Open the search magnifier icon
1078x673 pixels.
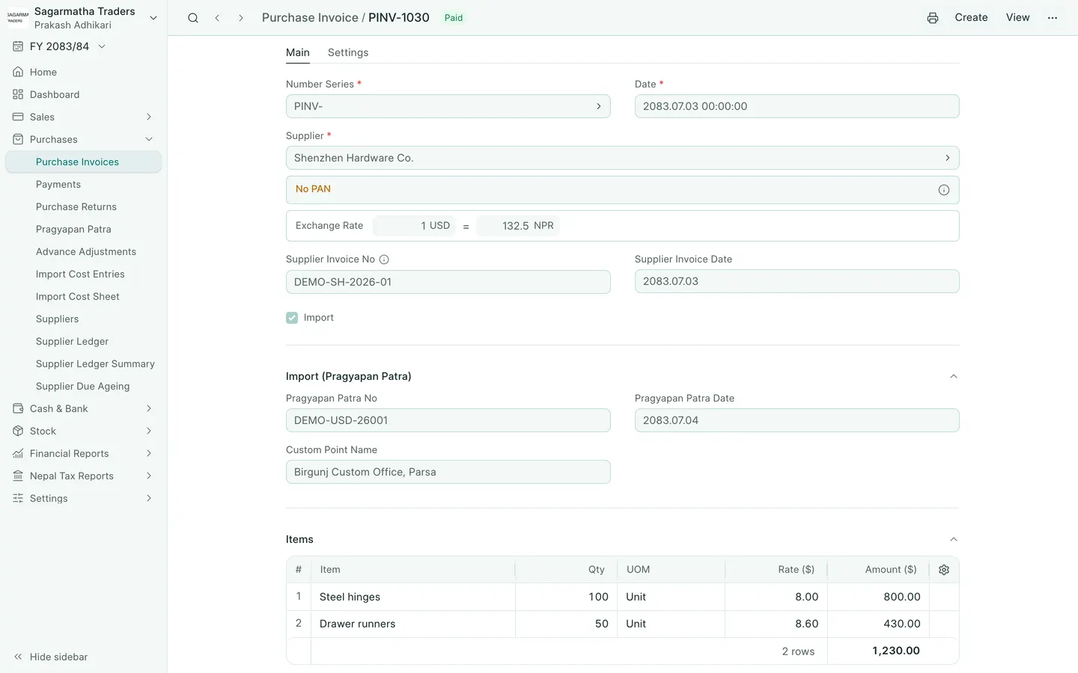tap(193, 18)
